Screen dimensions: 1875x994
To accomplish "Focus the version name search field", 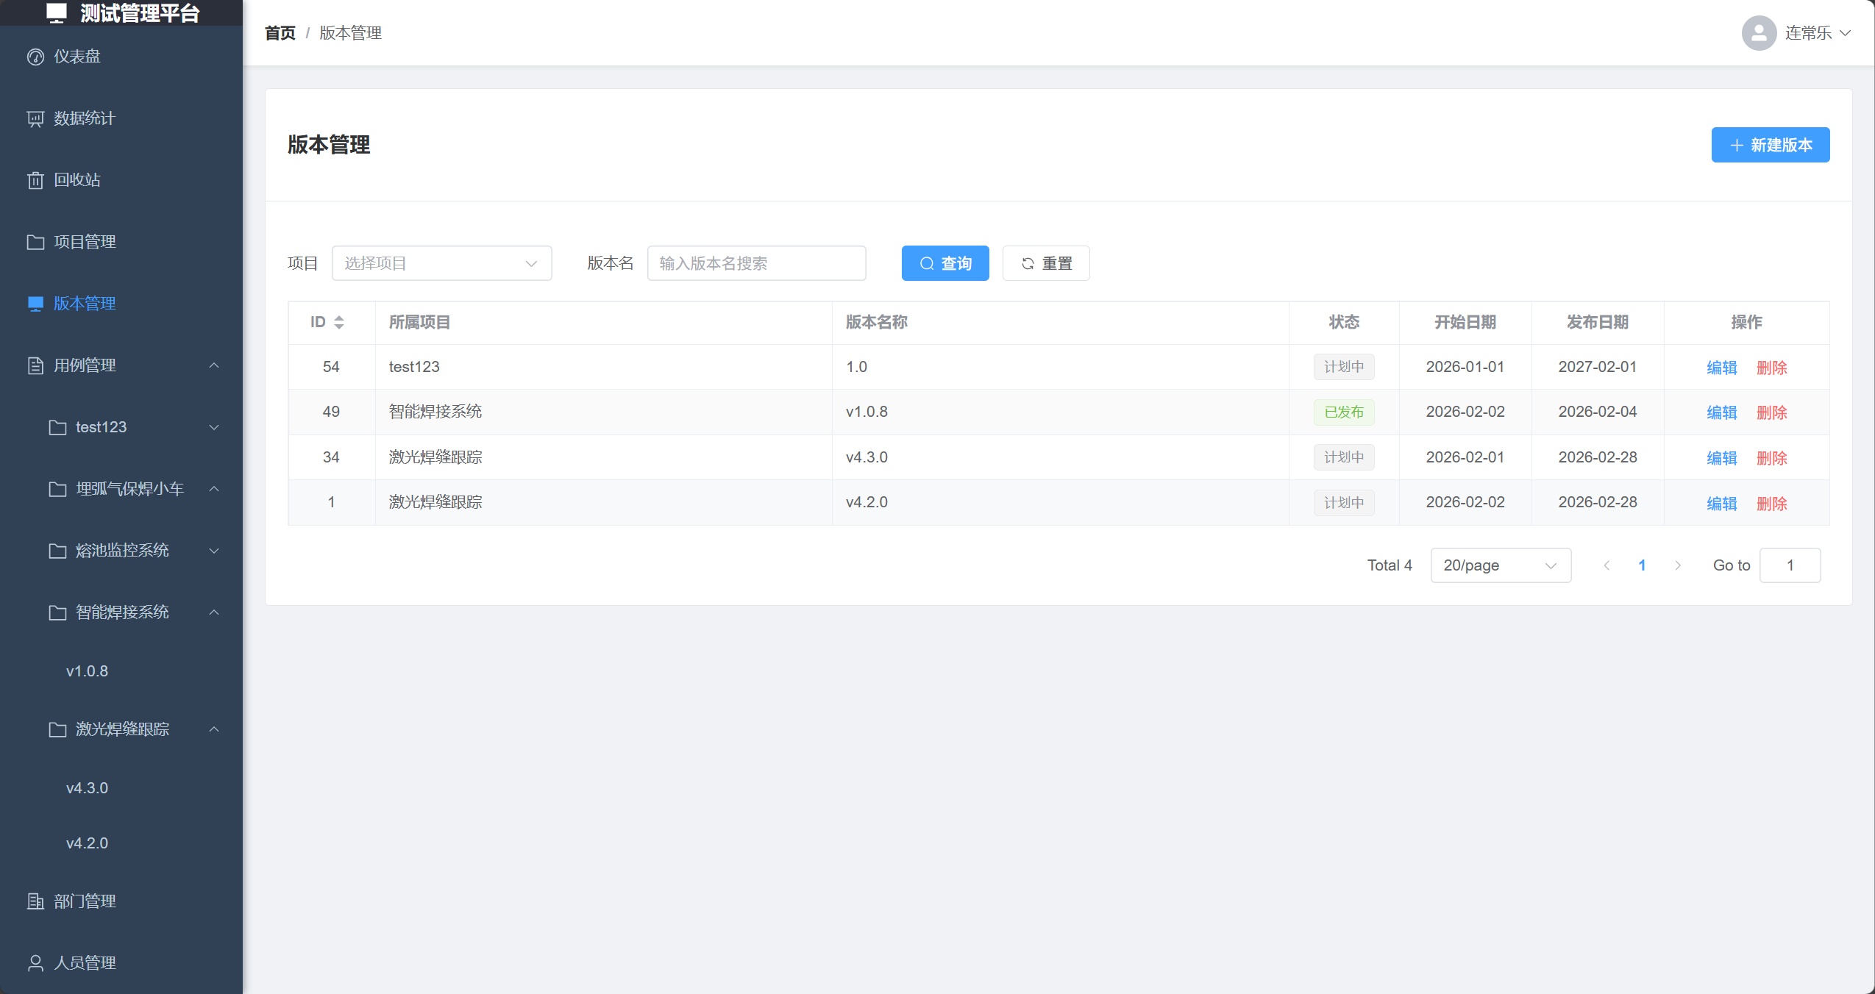I will click(756, 263).
